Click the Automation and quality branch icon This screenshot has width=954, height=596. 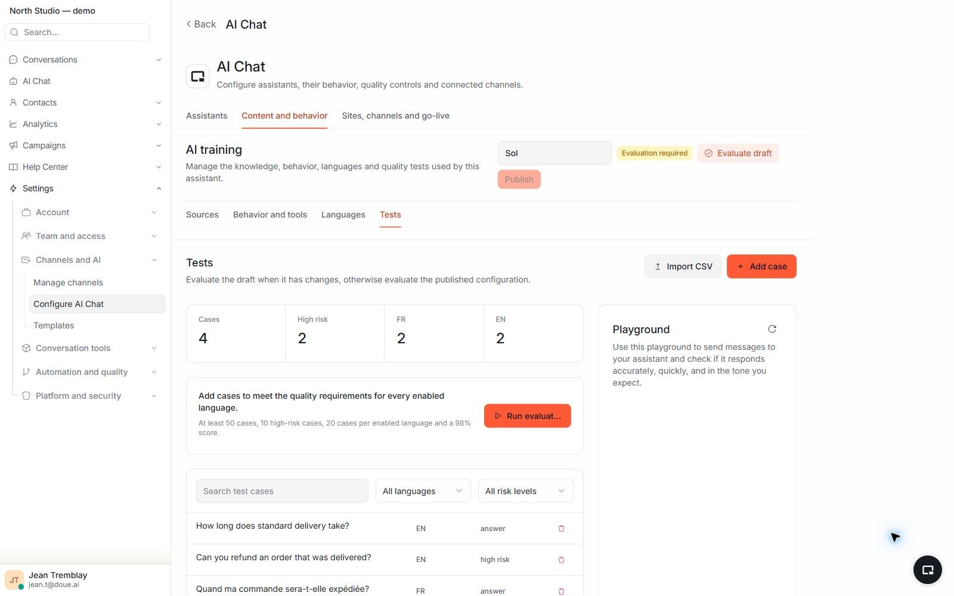(26, 372)
